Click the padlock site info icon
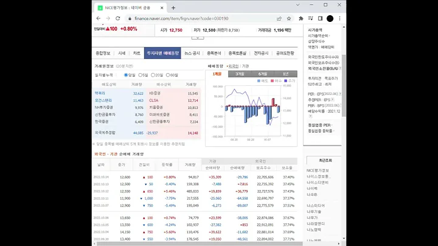The height and width of the screenshot is (246, 438). pyautogui.click(x=130, y=19)
